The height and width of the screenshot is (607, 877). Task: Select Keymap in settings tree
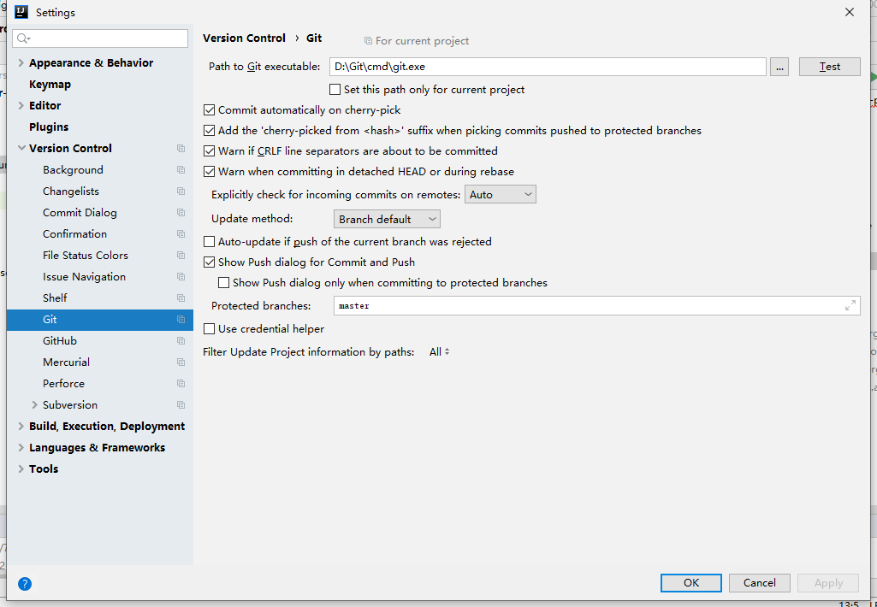point(50,85)
